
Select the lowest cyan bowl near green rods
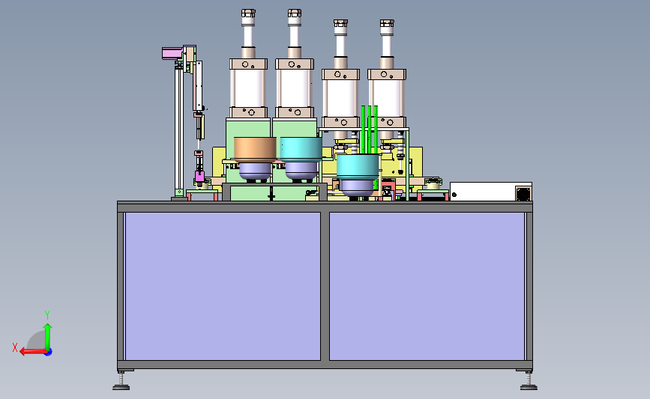click(358, 166)
